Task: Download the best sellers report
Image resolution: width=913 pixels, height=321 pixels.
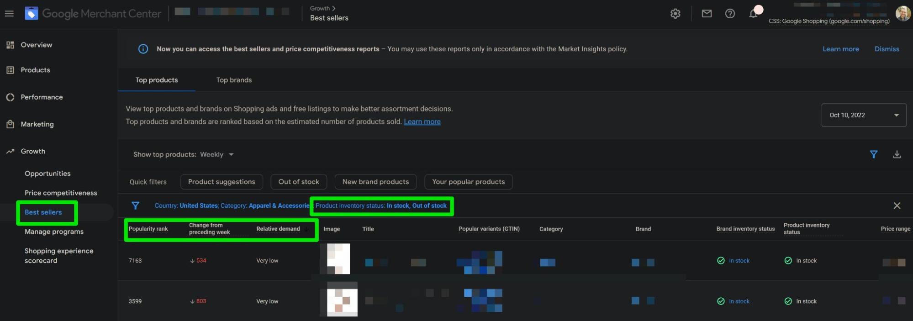Action: (x=897, y=154)
